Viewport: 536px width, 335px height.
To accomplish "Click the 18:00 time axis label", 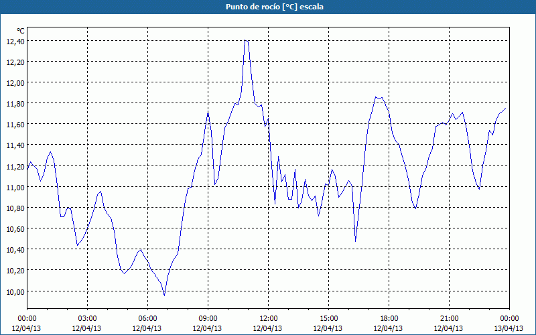I will [x=389, y=319].
